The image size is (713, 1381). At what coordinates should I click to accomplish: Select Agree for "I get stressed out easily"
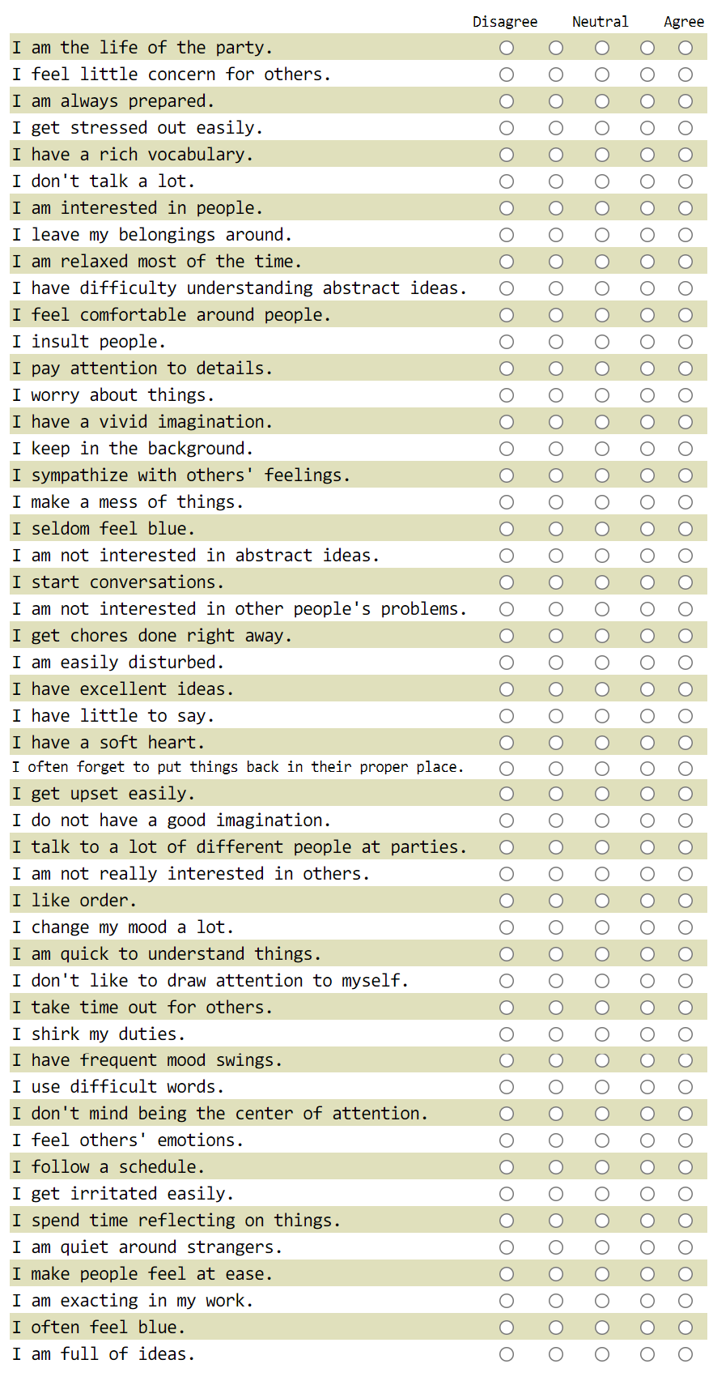click(x=685, y=128)
